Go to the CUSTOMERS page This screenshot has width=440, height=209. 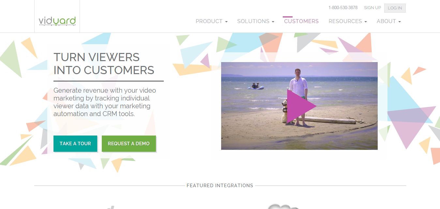(x=301, y=21)
